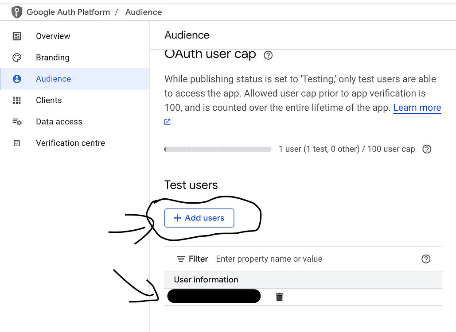Click the user cap progress bar
Image resolution: width=456 pixels, height=332 pixels.
(x=218, y=149)
